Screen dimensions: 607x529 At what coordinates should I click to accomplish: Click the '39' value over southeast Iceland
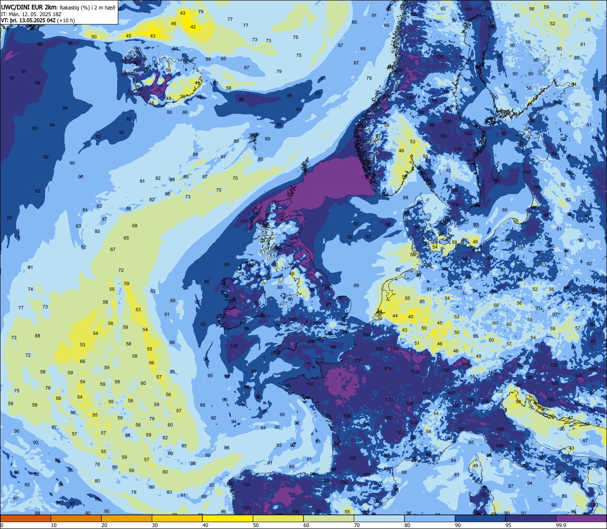[x=183, y=96]
